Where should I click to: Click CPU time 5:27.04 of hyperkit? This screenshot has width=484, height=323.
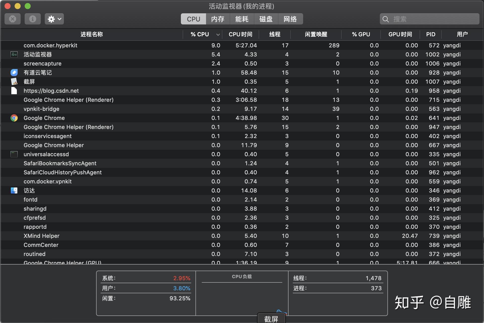point(246,45)
